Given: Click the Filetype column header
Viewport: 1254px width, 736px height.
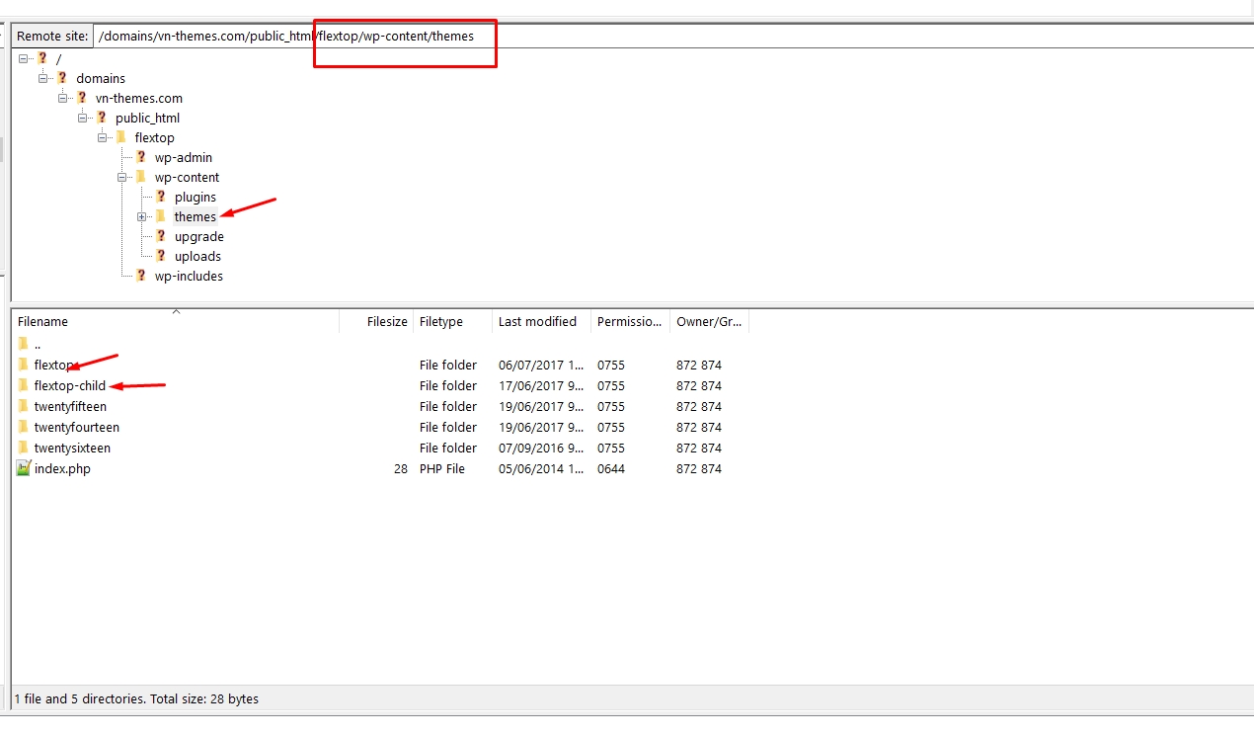Looking at the screenshot, I should 440,321.
